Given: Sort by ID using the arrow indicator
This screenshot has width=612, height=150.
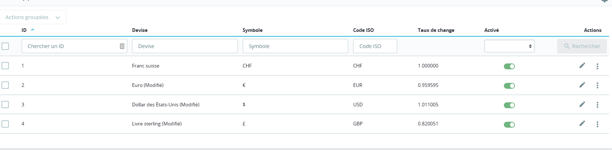Looking at the screenshot, I should [32, 30].
